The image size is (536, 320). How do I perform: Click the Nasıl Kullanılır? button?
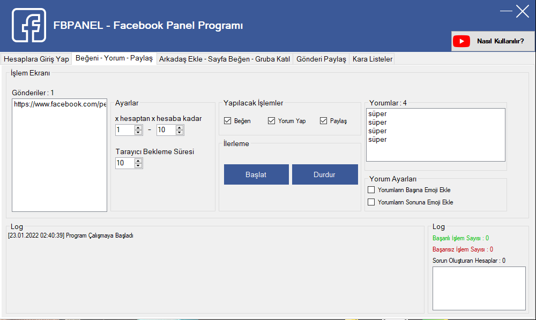[493, 41]
